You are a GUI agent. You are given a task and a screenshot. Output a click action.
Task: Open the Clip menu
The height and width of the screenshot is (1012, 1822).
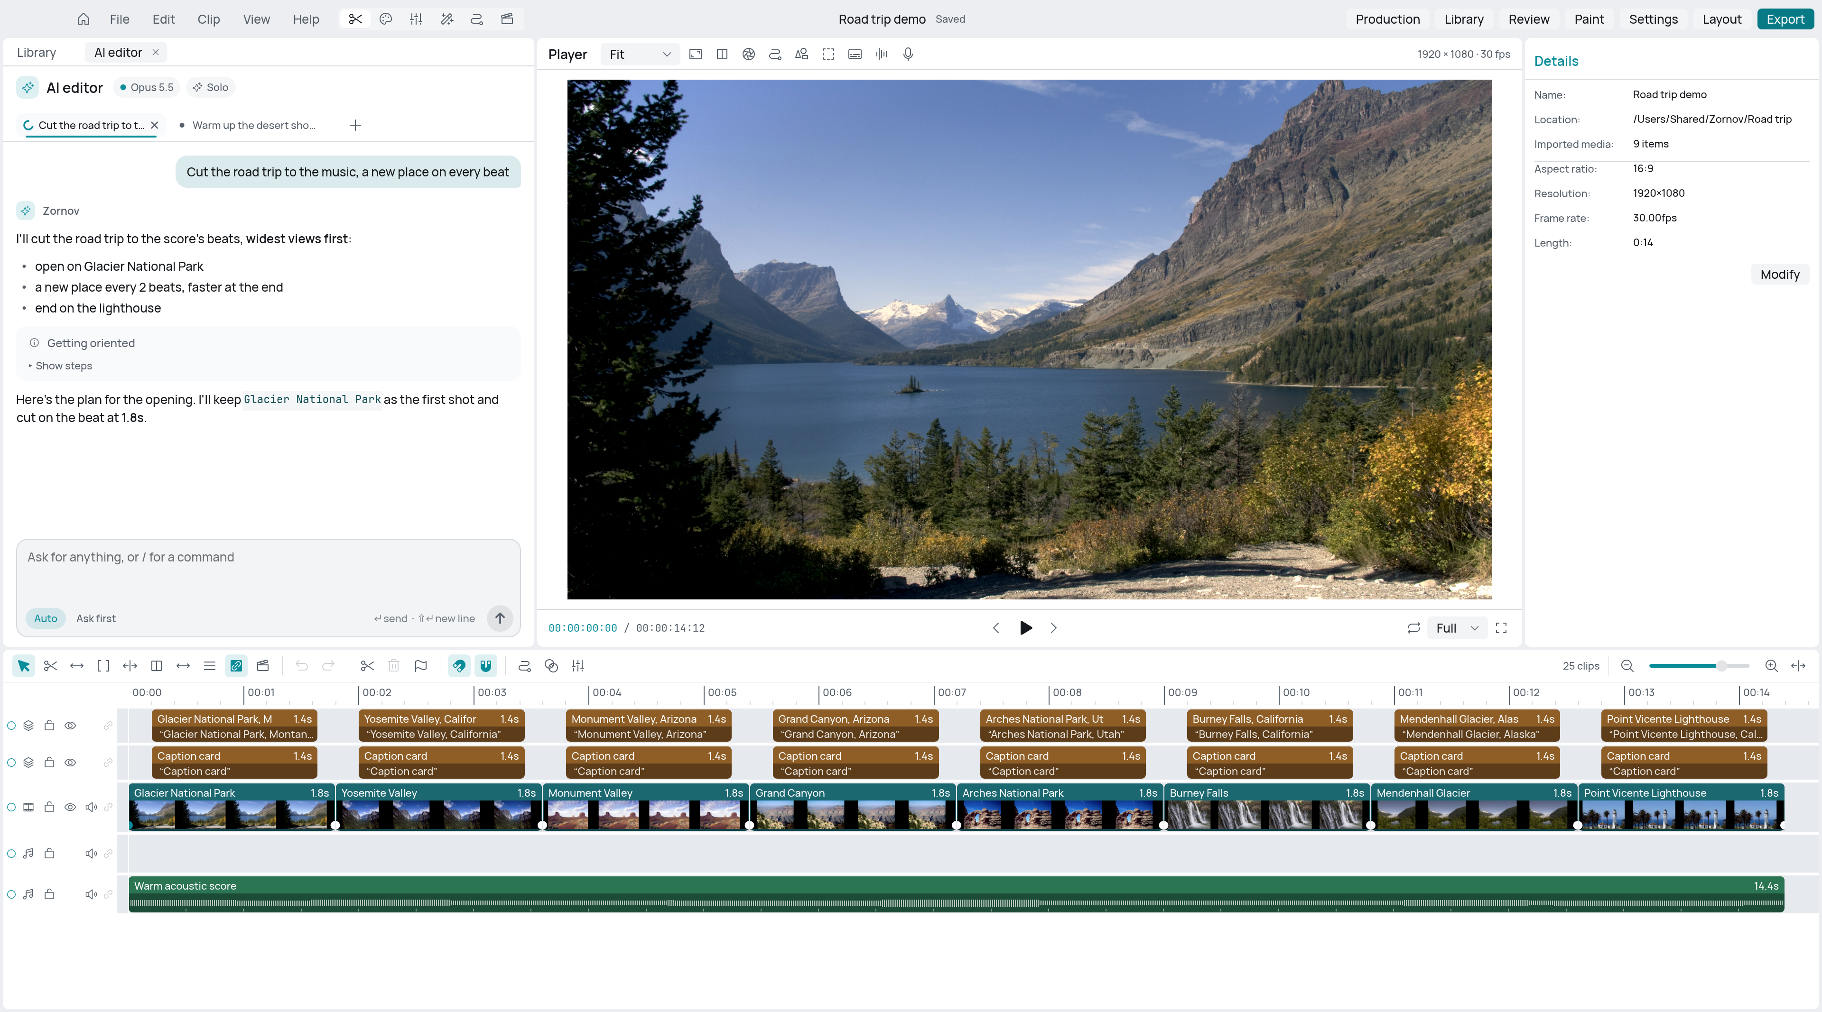pos(209,19)
